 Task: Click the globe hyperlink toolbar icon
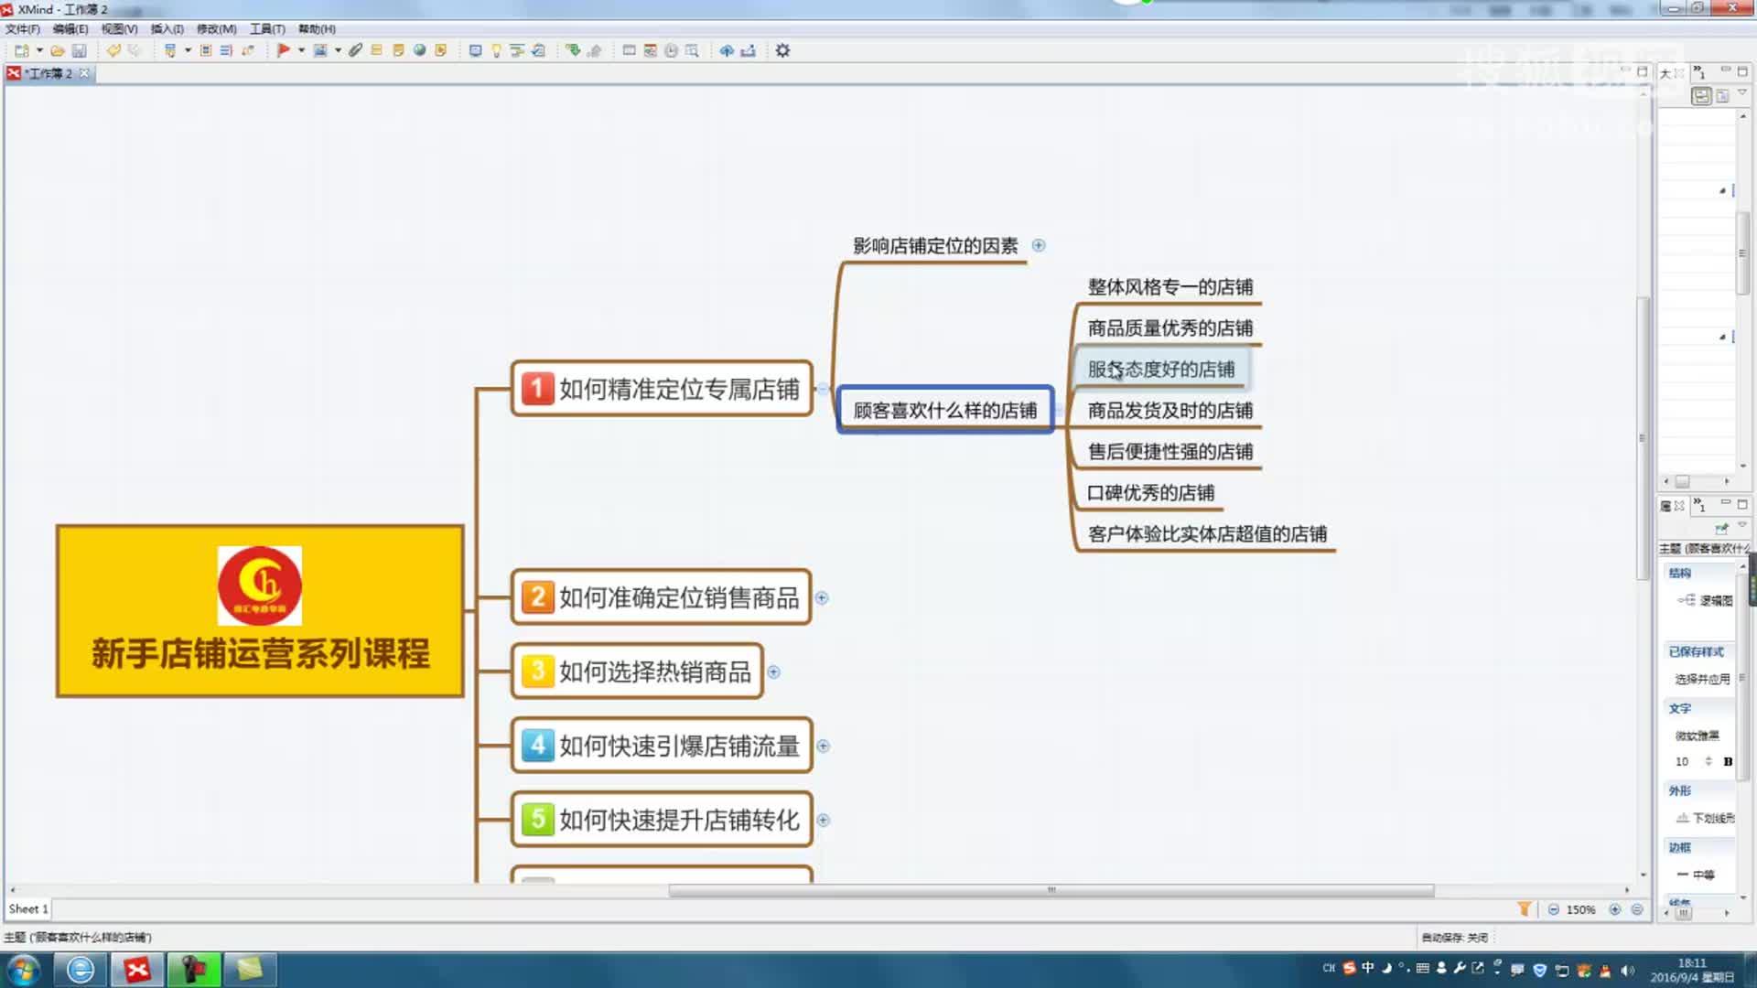click(x=419, y=50)
